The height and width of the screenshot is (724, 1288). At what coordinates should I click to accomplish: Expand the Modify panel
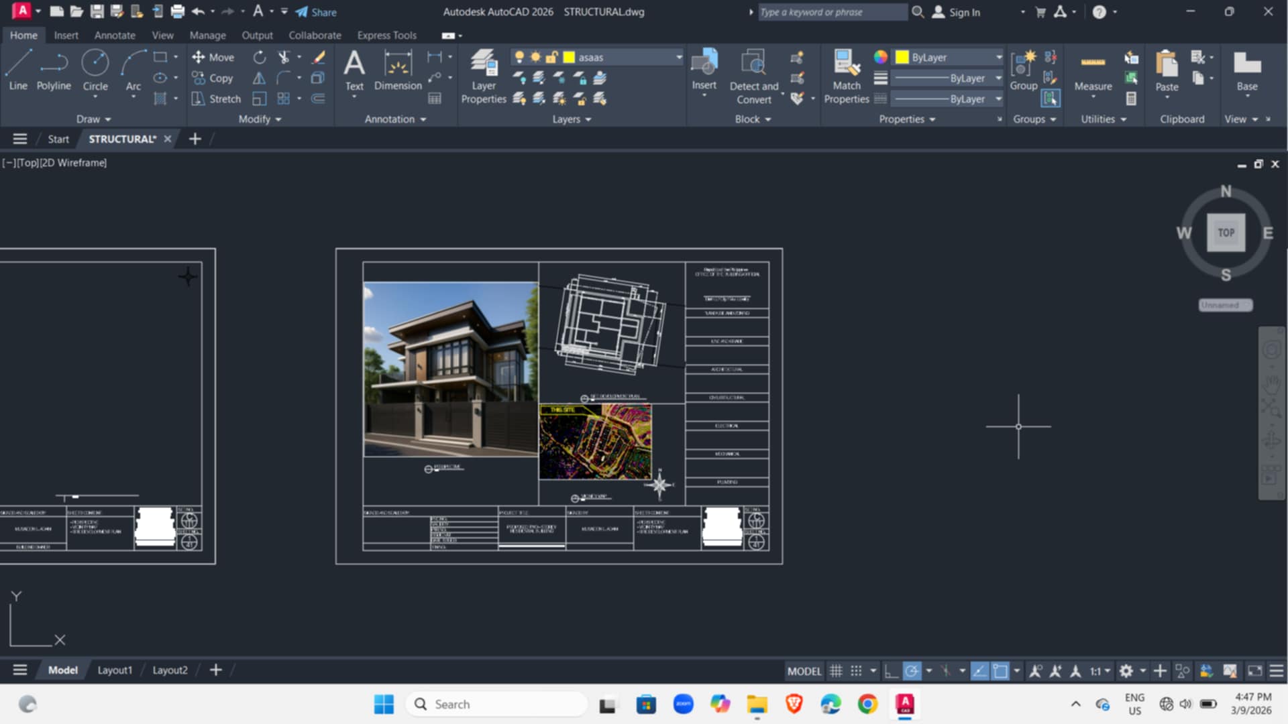(x=260, y=119)
